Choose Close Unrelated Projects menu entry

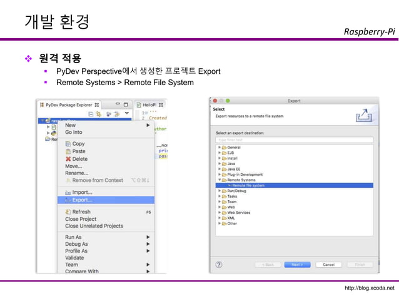(106, 226)
